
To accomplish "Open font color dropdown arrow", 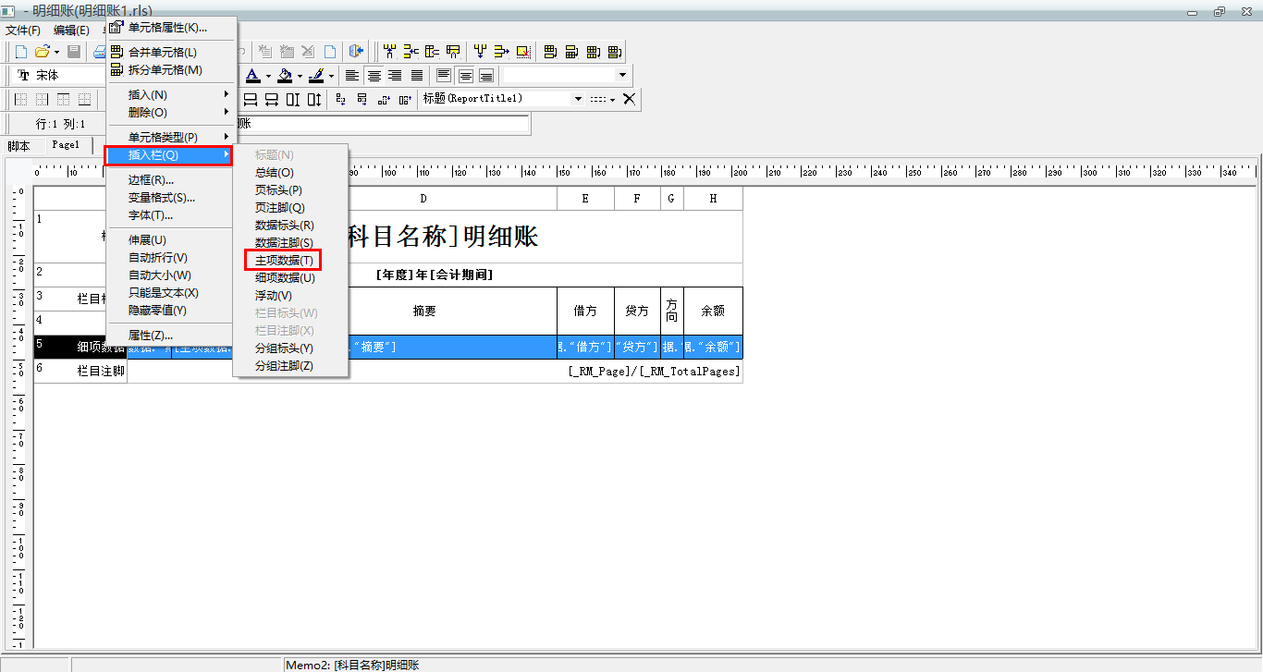I will click(x=268, y=76).
